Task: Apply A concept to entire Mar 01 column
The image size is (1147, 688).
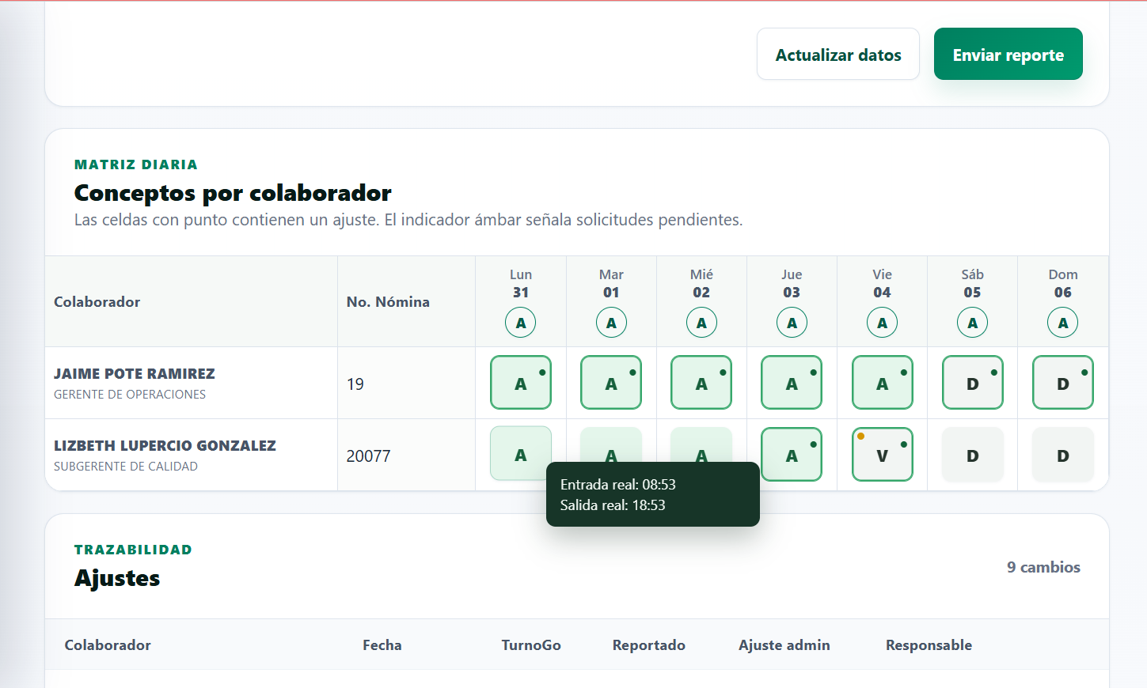Action: pyautogui.click(x=611, y=323)
